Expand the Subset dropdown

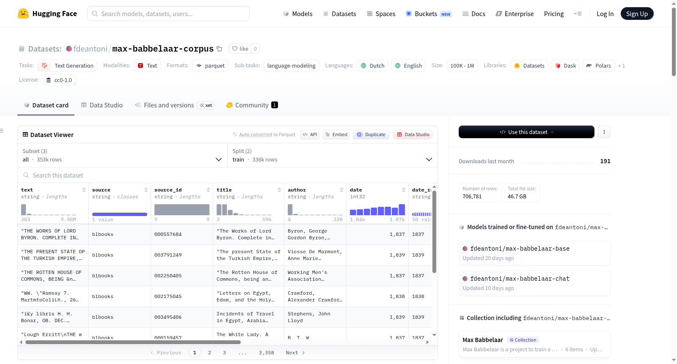pyautogui.click(x=122, y=155)
